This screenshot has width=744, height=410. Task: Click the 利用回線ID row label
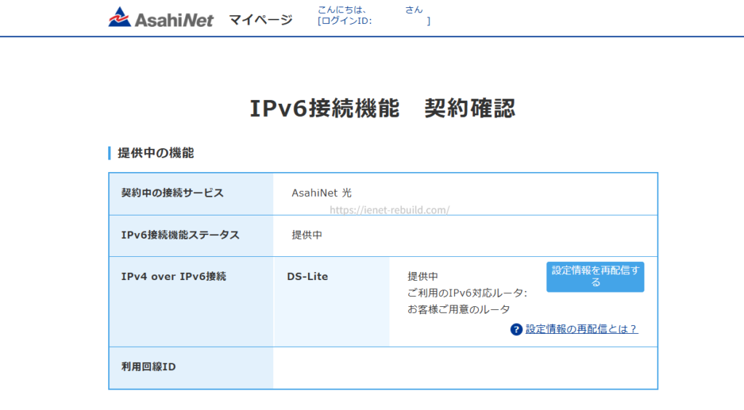(x=148, y=367)
